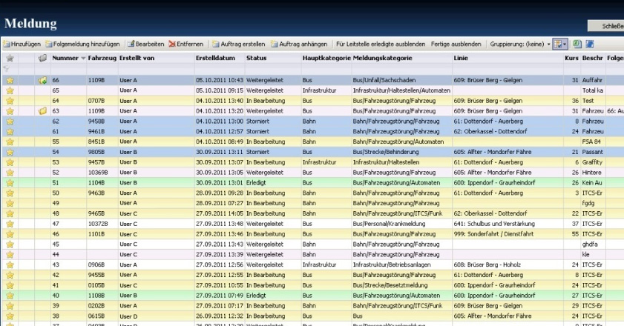This screenshot has height=326, width=624.
Task: Toggle the star in row 49
Action: point(10,203)
